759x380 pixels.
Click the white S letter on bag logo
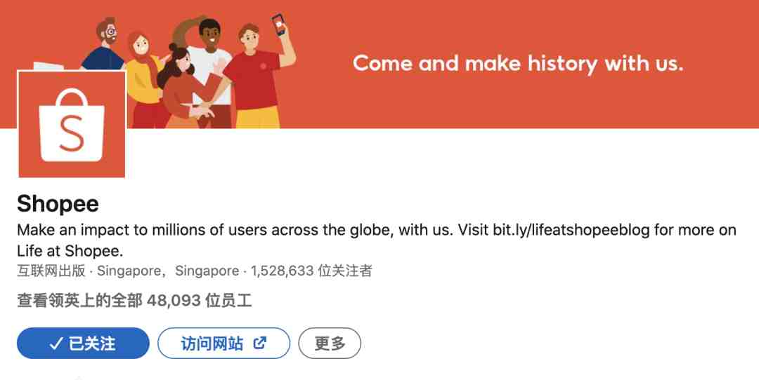tap(72, 133)
